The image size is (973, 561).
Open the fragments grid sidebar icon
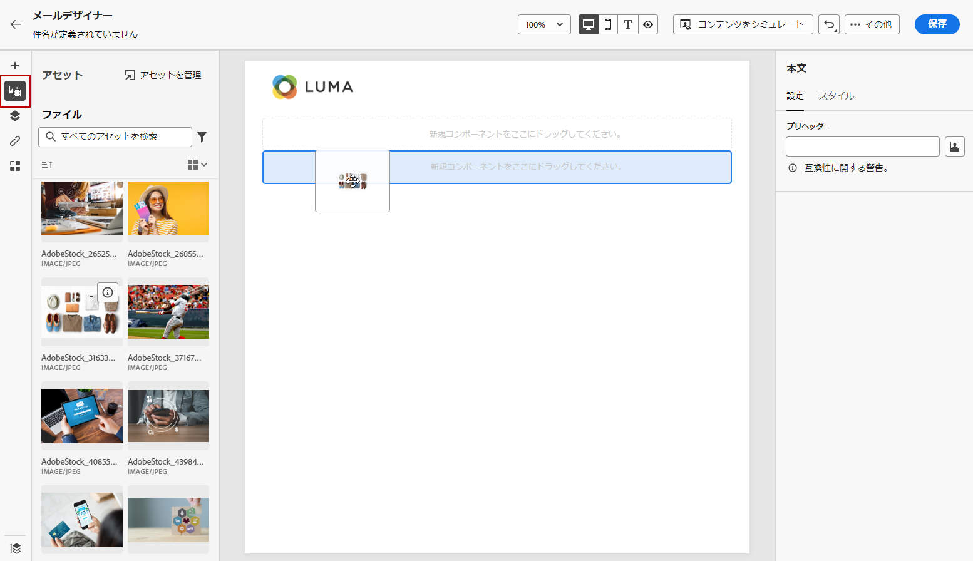tap(15, 166)
